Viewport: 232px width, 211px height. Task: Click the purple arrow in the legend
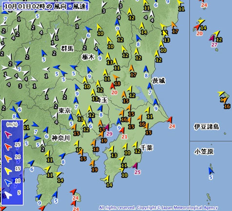click(x=8, y=134)
